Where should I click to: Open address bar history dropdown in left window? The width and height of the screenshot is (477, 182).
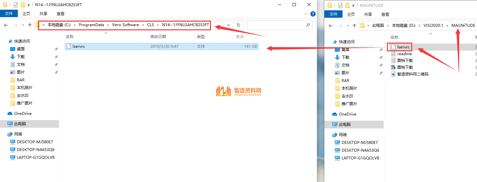(229, 25)
